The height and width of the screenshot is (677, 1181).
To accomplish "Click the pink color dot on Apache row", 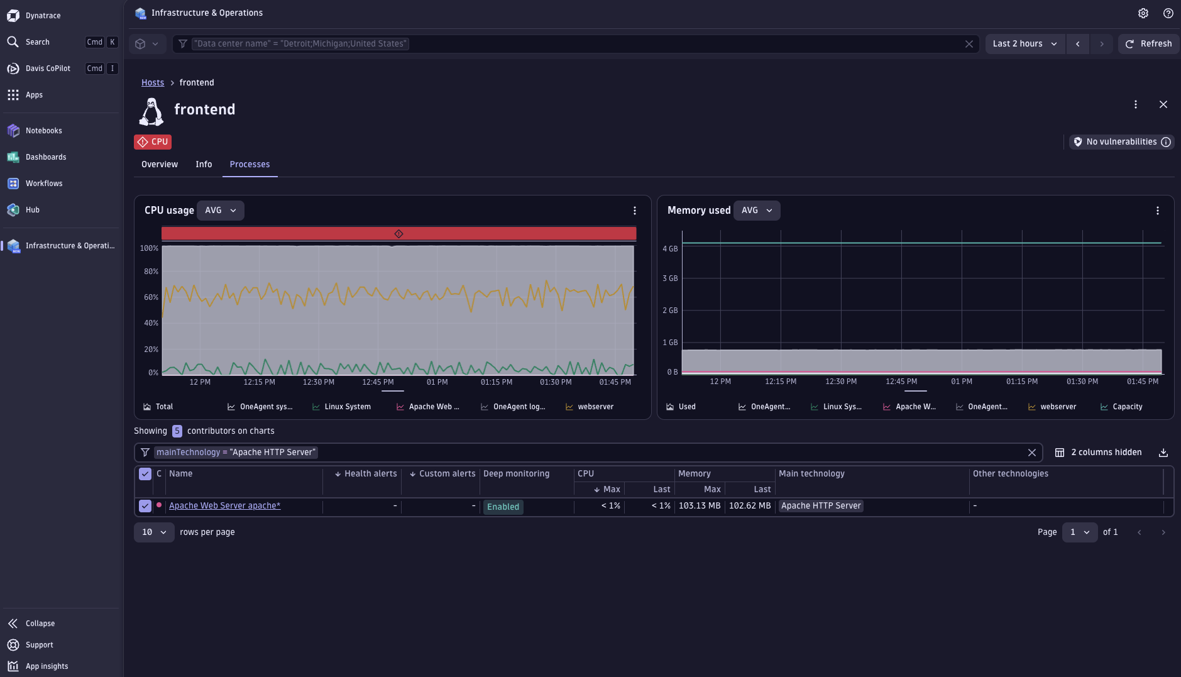I will (159, 505).
